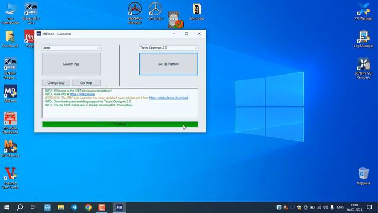Image resolution: width=378 pixels, height=213 pixels.
Task: Expand the Tactrix Openport 2.0 platform dropdown
Action: click(168, 48)
